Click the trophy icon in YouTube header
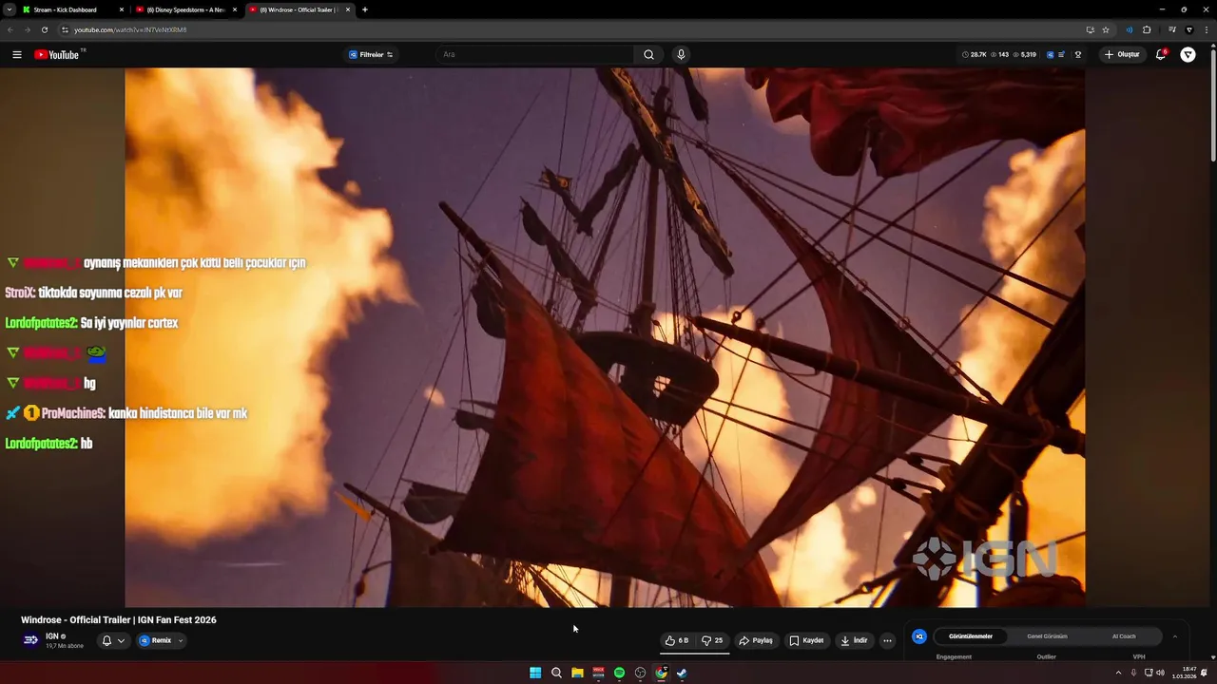This screenshot has width=1217, height=684. click(x=1078, y=55)
